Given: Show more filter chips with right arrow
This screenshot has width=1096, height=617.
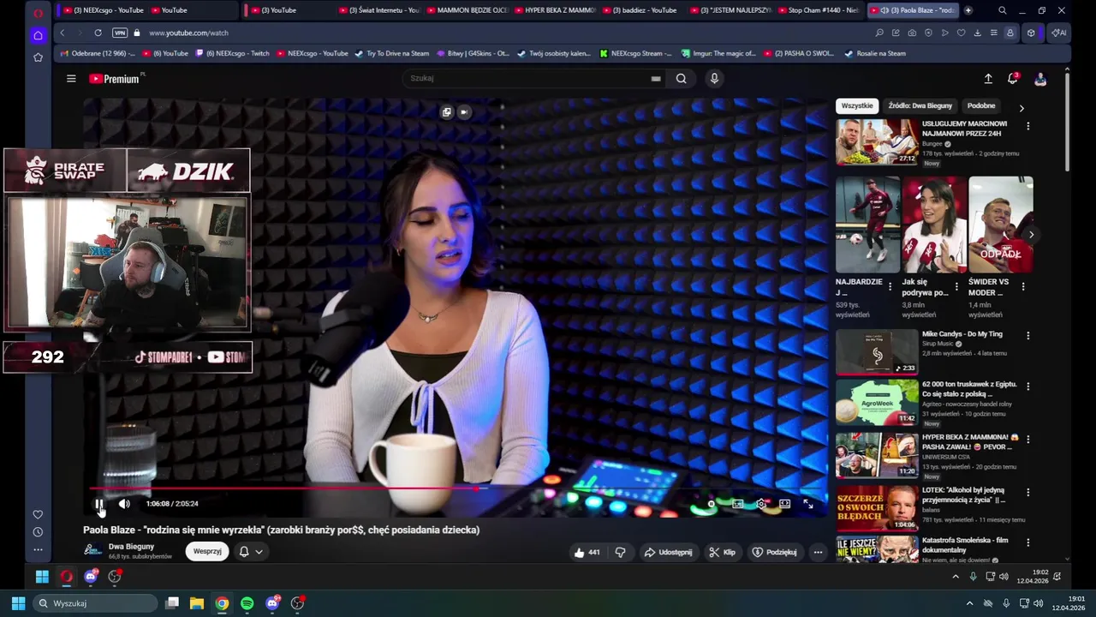Looking at the screenshot, I should 1021,108.
